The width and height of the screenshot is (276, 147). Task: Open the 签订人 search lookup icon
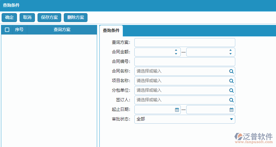pos(231,100)
